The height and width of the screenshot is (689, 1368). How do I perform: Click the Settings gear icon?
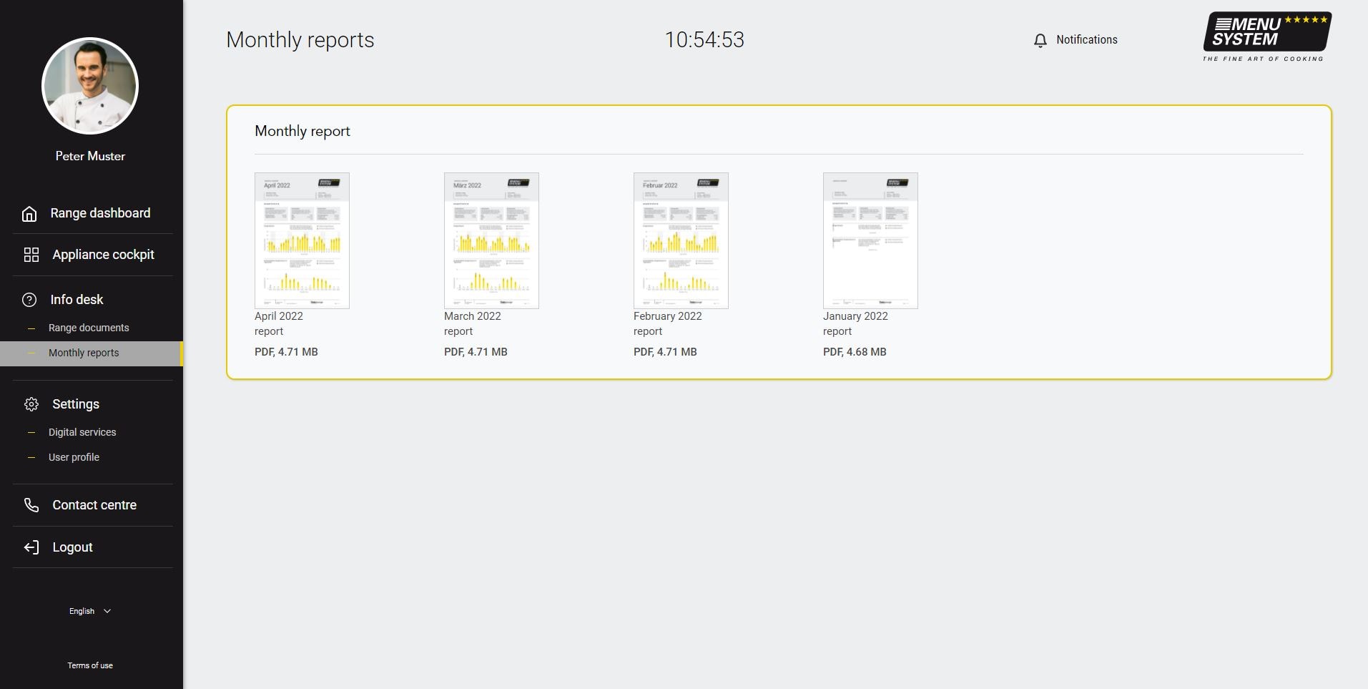31,404
